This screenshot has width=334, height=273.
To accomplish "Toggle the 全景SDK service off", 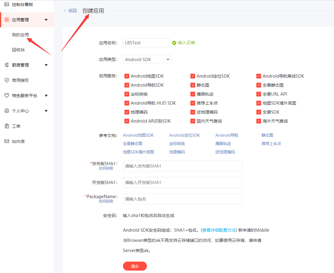I will pyautogui.click(x=259, y=112).
